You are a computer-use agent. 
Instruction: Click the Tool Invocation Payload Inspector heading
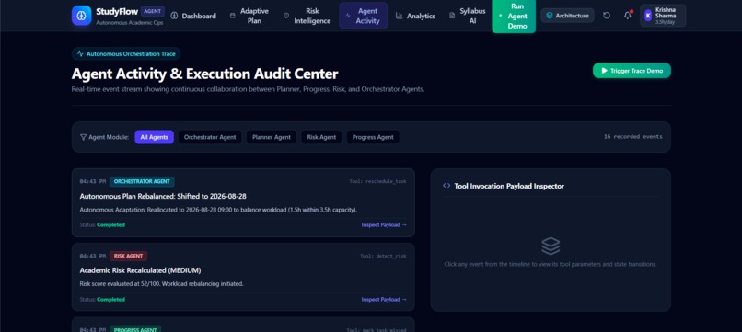click(509, 186)
